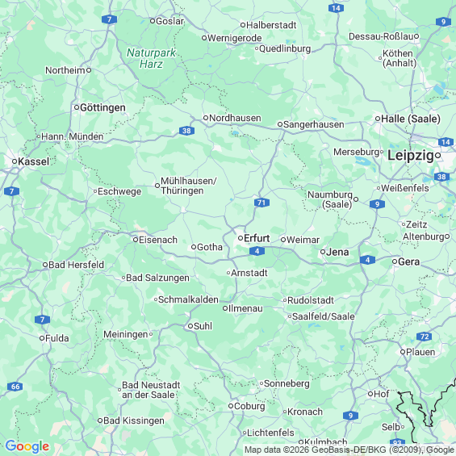This screenshot has width=456, height=456.
Task: Click the A14 shield near Dessau-Roßlau
Action: (x=336, y=8)
